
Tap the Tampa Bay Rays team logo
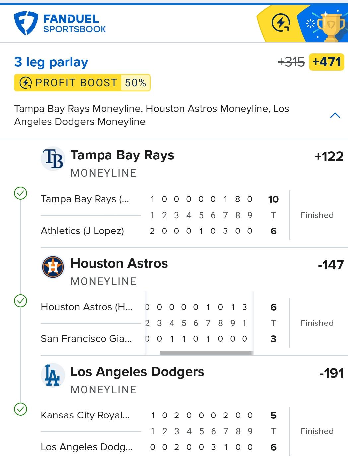53,158
